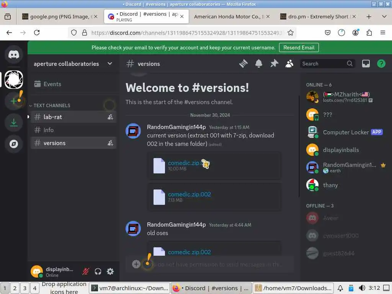Click site security padlock icon
This screenshot has width=392, height=294.
(85, 33)
